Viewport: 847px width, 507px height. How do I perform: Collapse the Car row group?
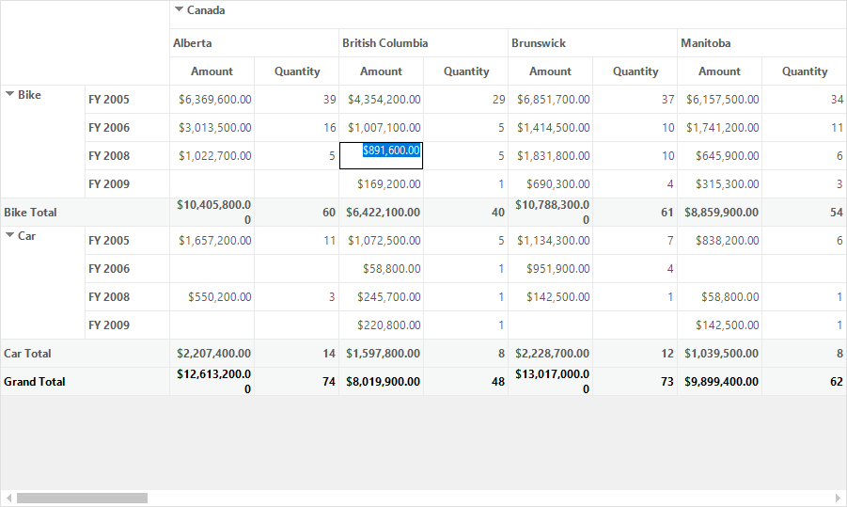point(9,235)
